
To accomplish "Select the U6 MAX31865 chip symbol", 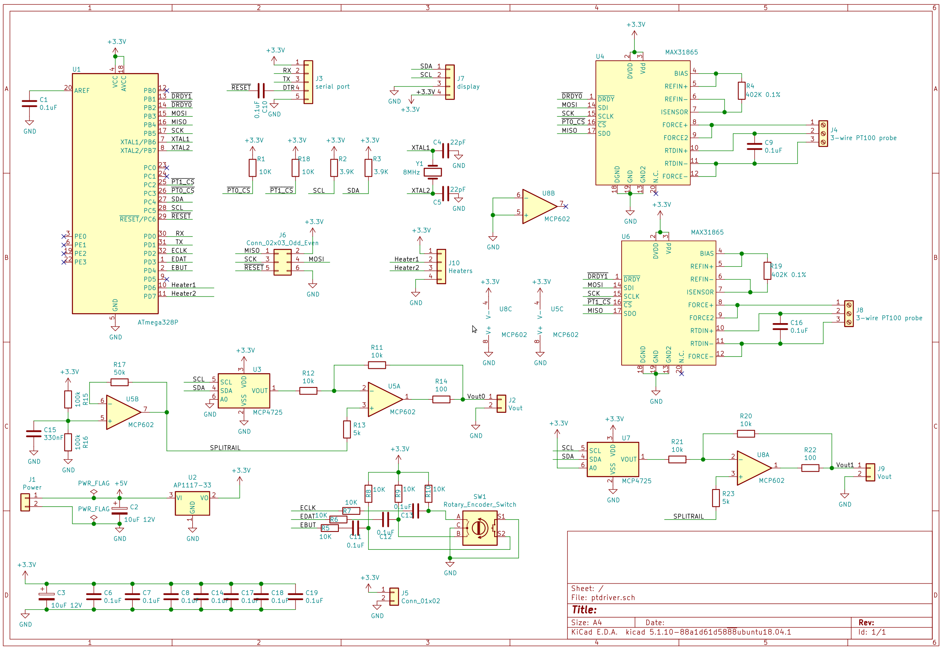I will (669, 302).
